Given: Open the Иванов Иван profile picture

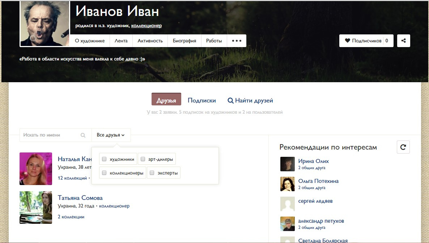Looking at the screenshot, I should pyautogui.click(x=45, y=24).
